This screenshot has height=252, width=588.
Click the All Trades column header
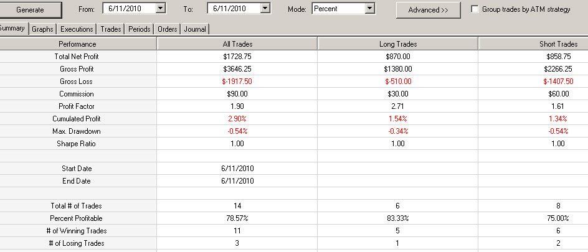coord(237,44)
